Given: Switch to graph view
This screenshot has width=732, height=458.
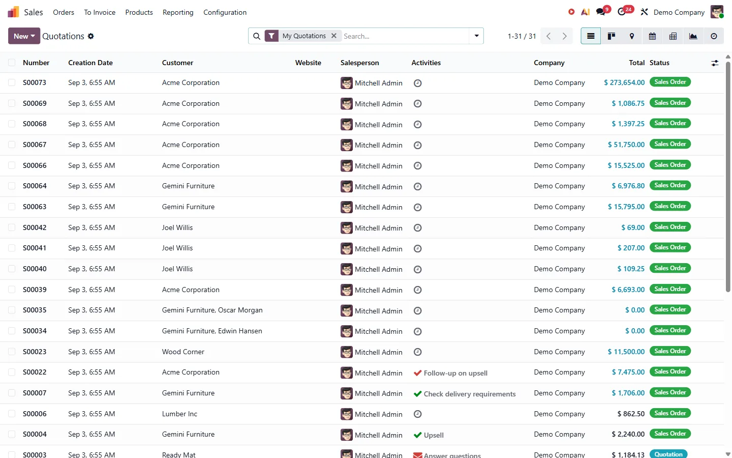Looking at the screenshot, I should pyautogui.click(x=693, y=36).
